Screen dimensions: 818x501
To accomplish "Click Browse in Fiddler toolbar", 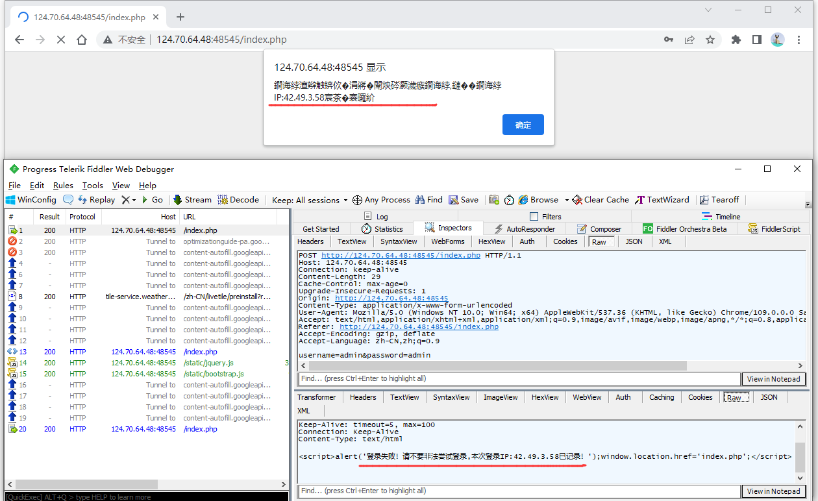I will click(x=538, y=200).
